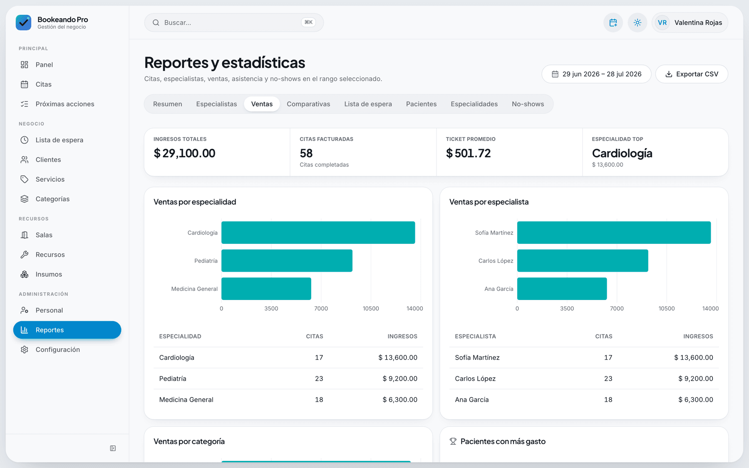Click the Pediatría bar in specialty chart
749x468 pixels.
[x=287, y=261]
